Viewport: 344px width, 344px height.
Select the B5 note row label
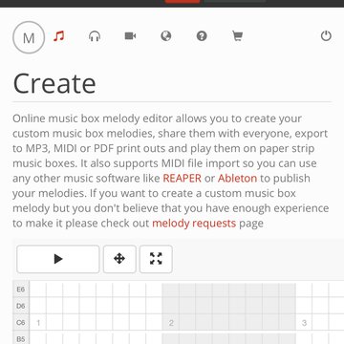[x=21, y=338]
